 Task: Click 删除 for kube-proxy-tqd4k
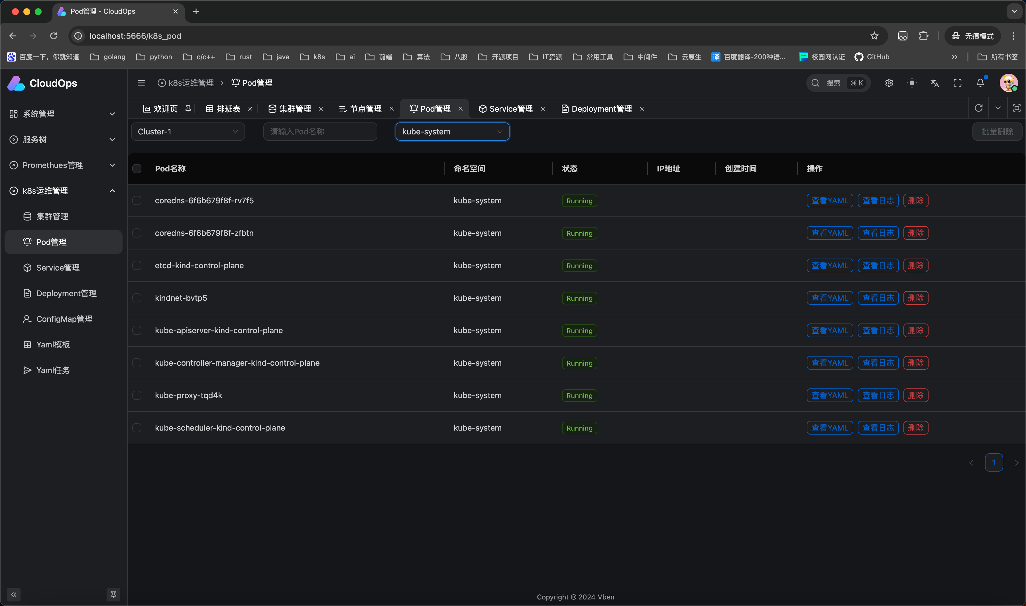point(916,395)
